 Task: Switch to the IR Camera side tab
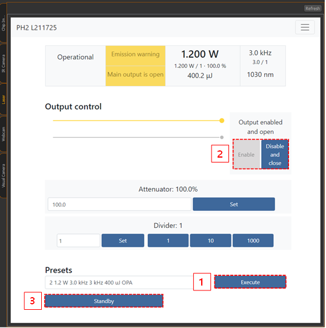(4, 63)
